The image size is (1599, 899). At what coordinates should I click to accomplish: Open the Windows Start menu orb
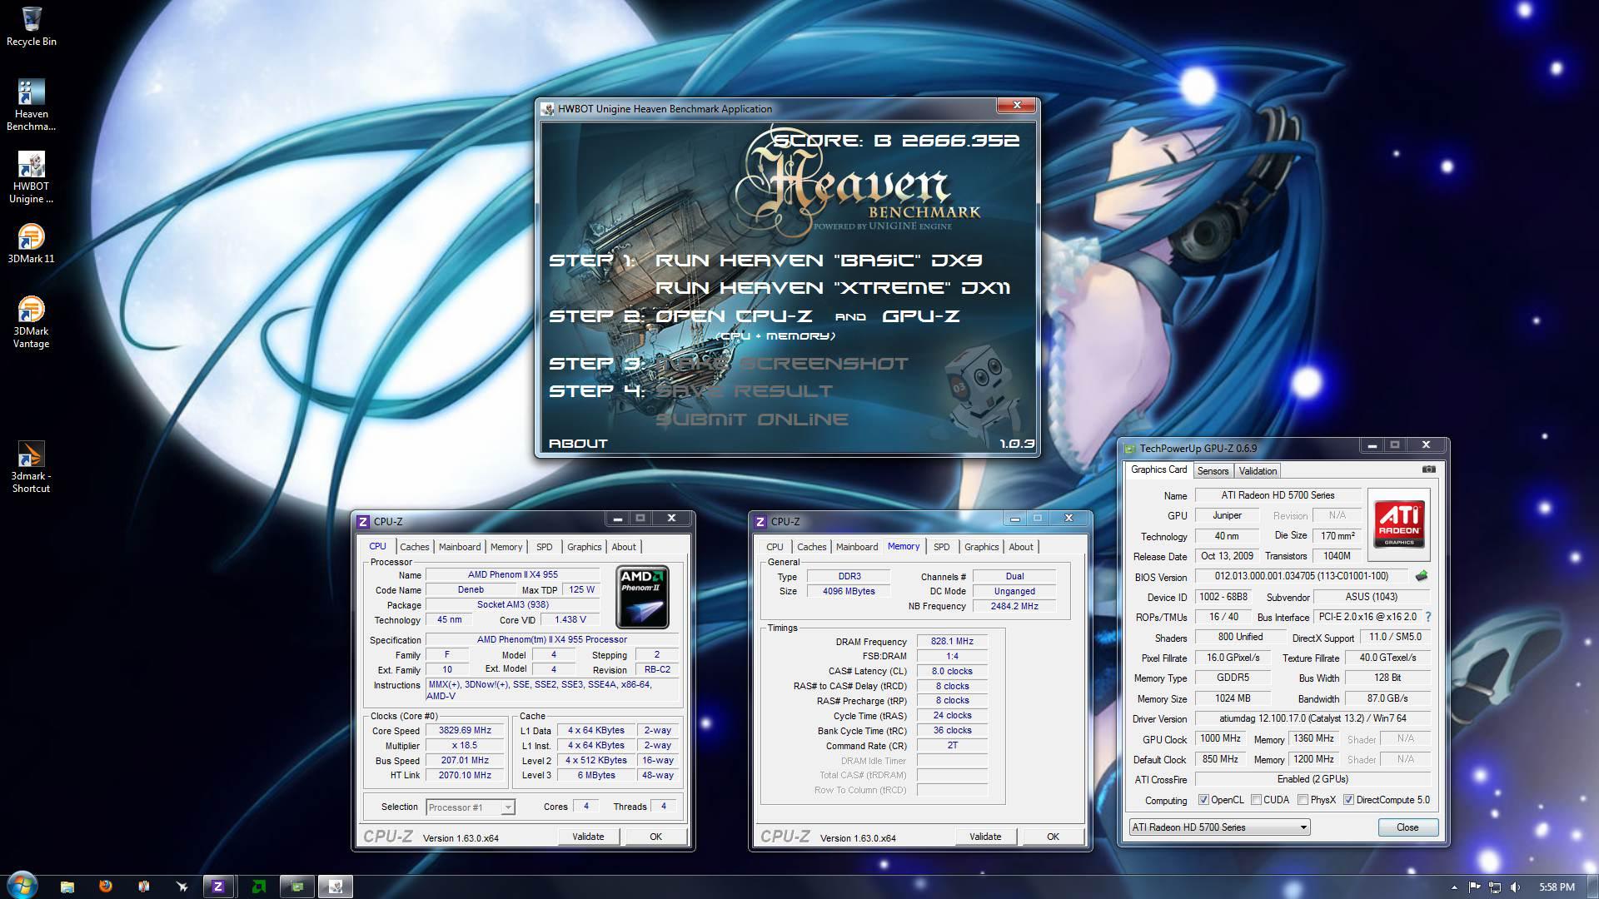pyautogui.click(x=22, y=886)
